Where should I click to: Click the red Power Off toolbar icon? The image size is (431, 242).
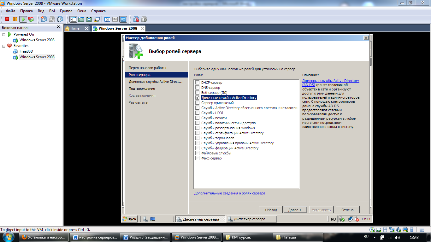click(x=7, y=19)
